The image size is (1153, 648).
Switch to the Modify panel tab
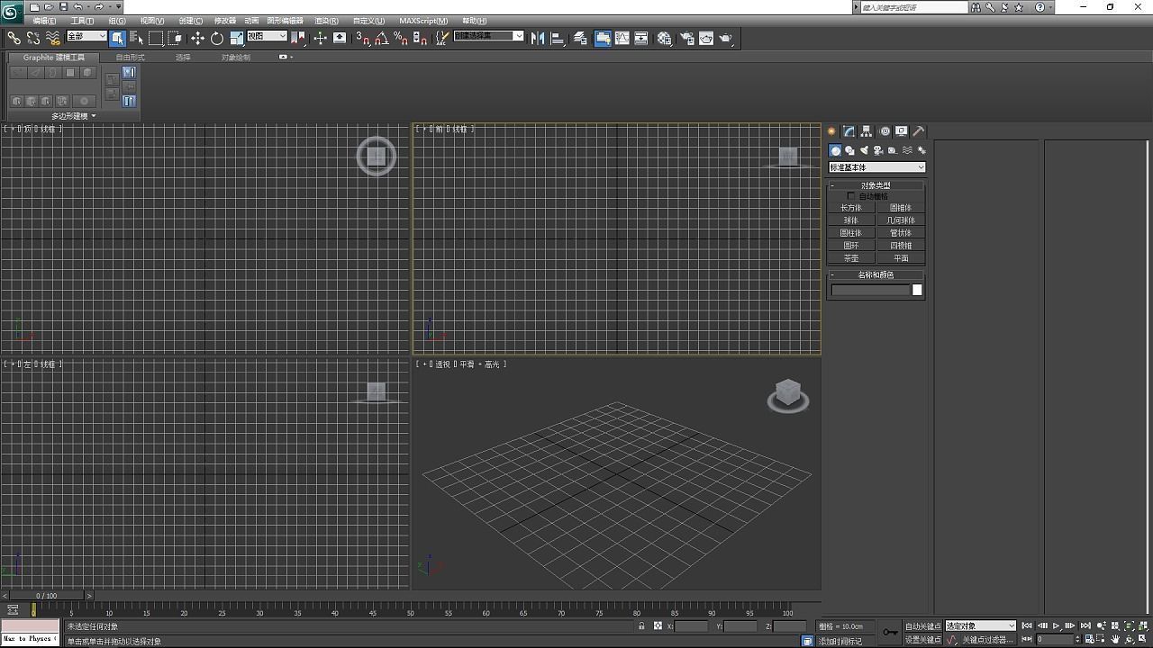coord(849,131)
